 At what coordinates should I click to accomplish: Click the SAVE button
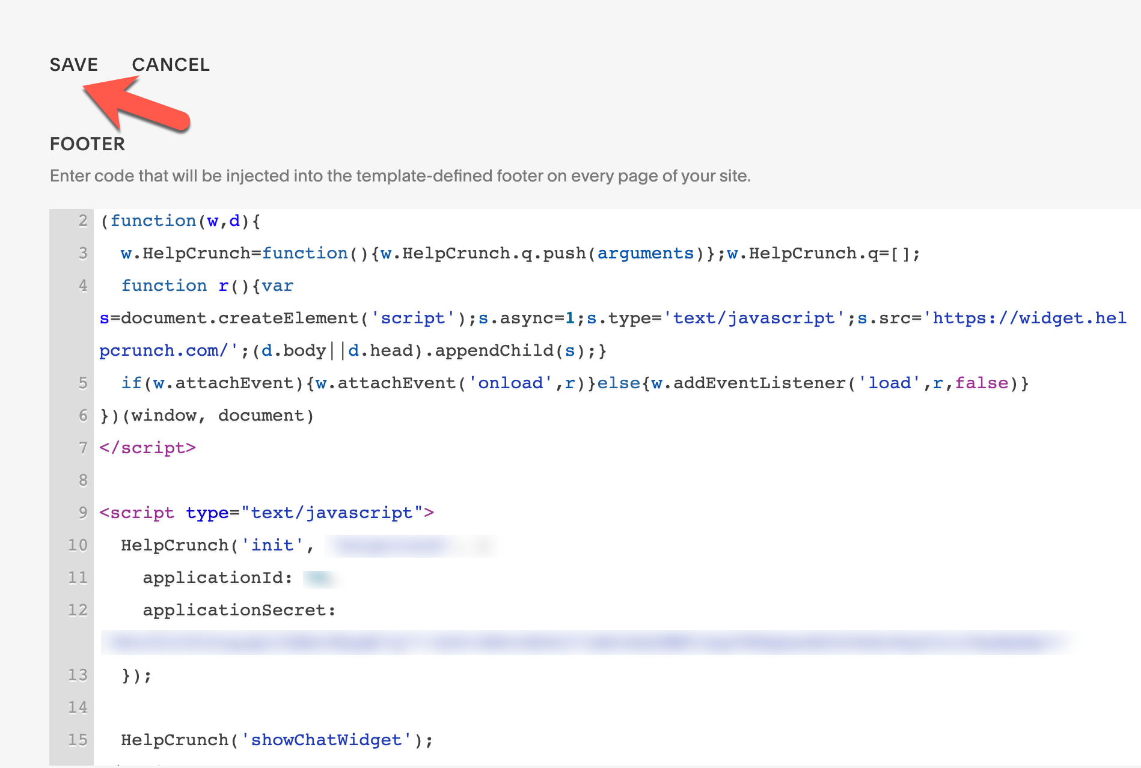coord(73,64)
